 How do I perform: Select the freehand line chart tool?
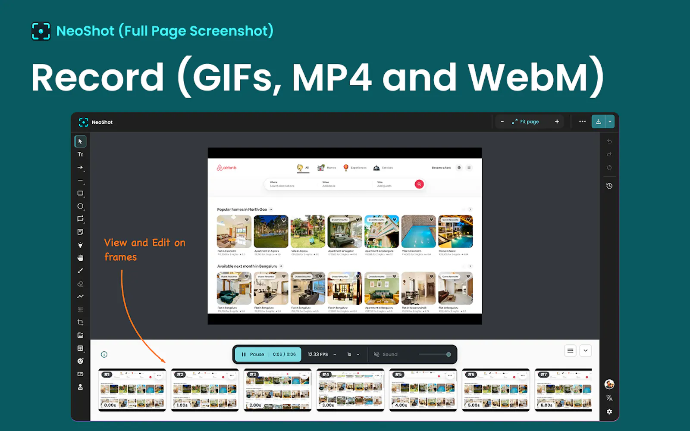coord(80,297)
